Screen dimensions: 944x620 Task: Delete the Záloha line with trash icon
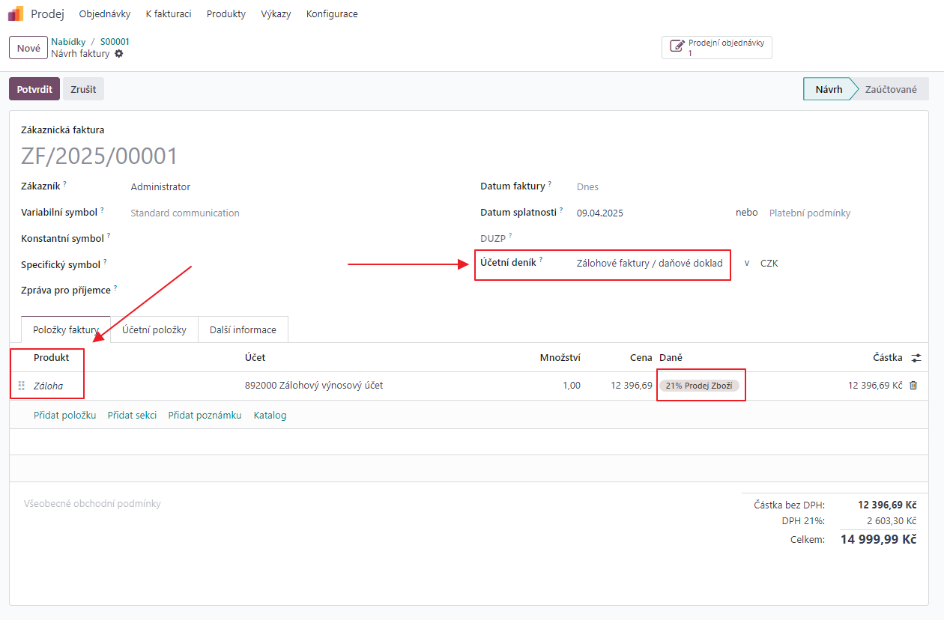pyautogui.click(x=913, y=386)
